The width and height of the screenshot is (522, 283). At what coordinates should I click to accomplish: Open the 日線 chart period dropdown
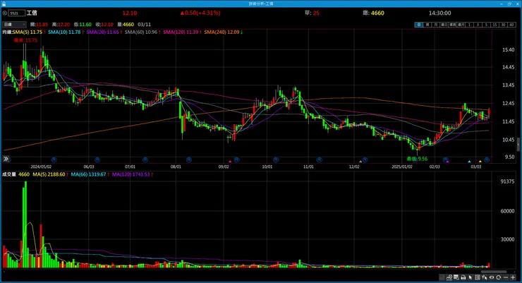coord(14,24)
